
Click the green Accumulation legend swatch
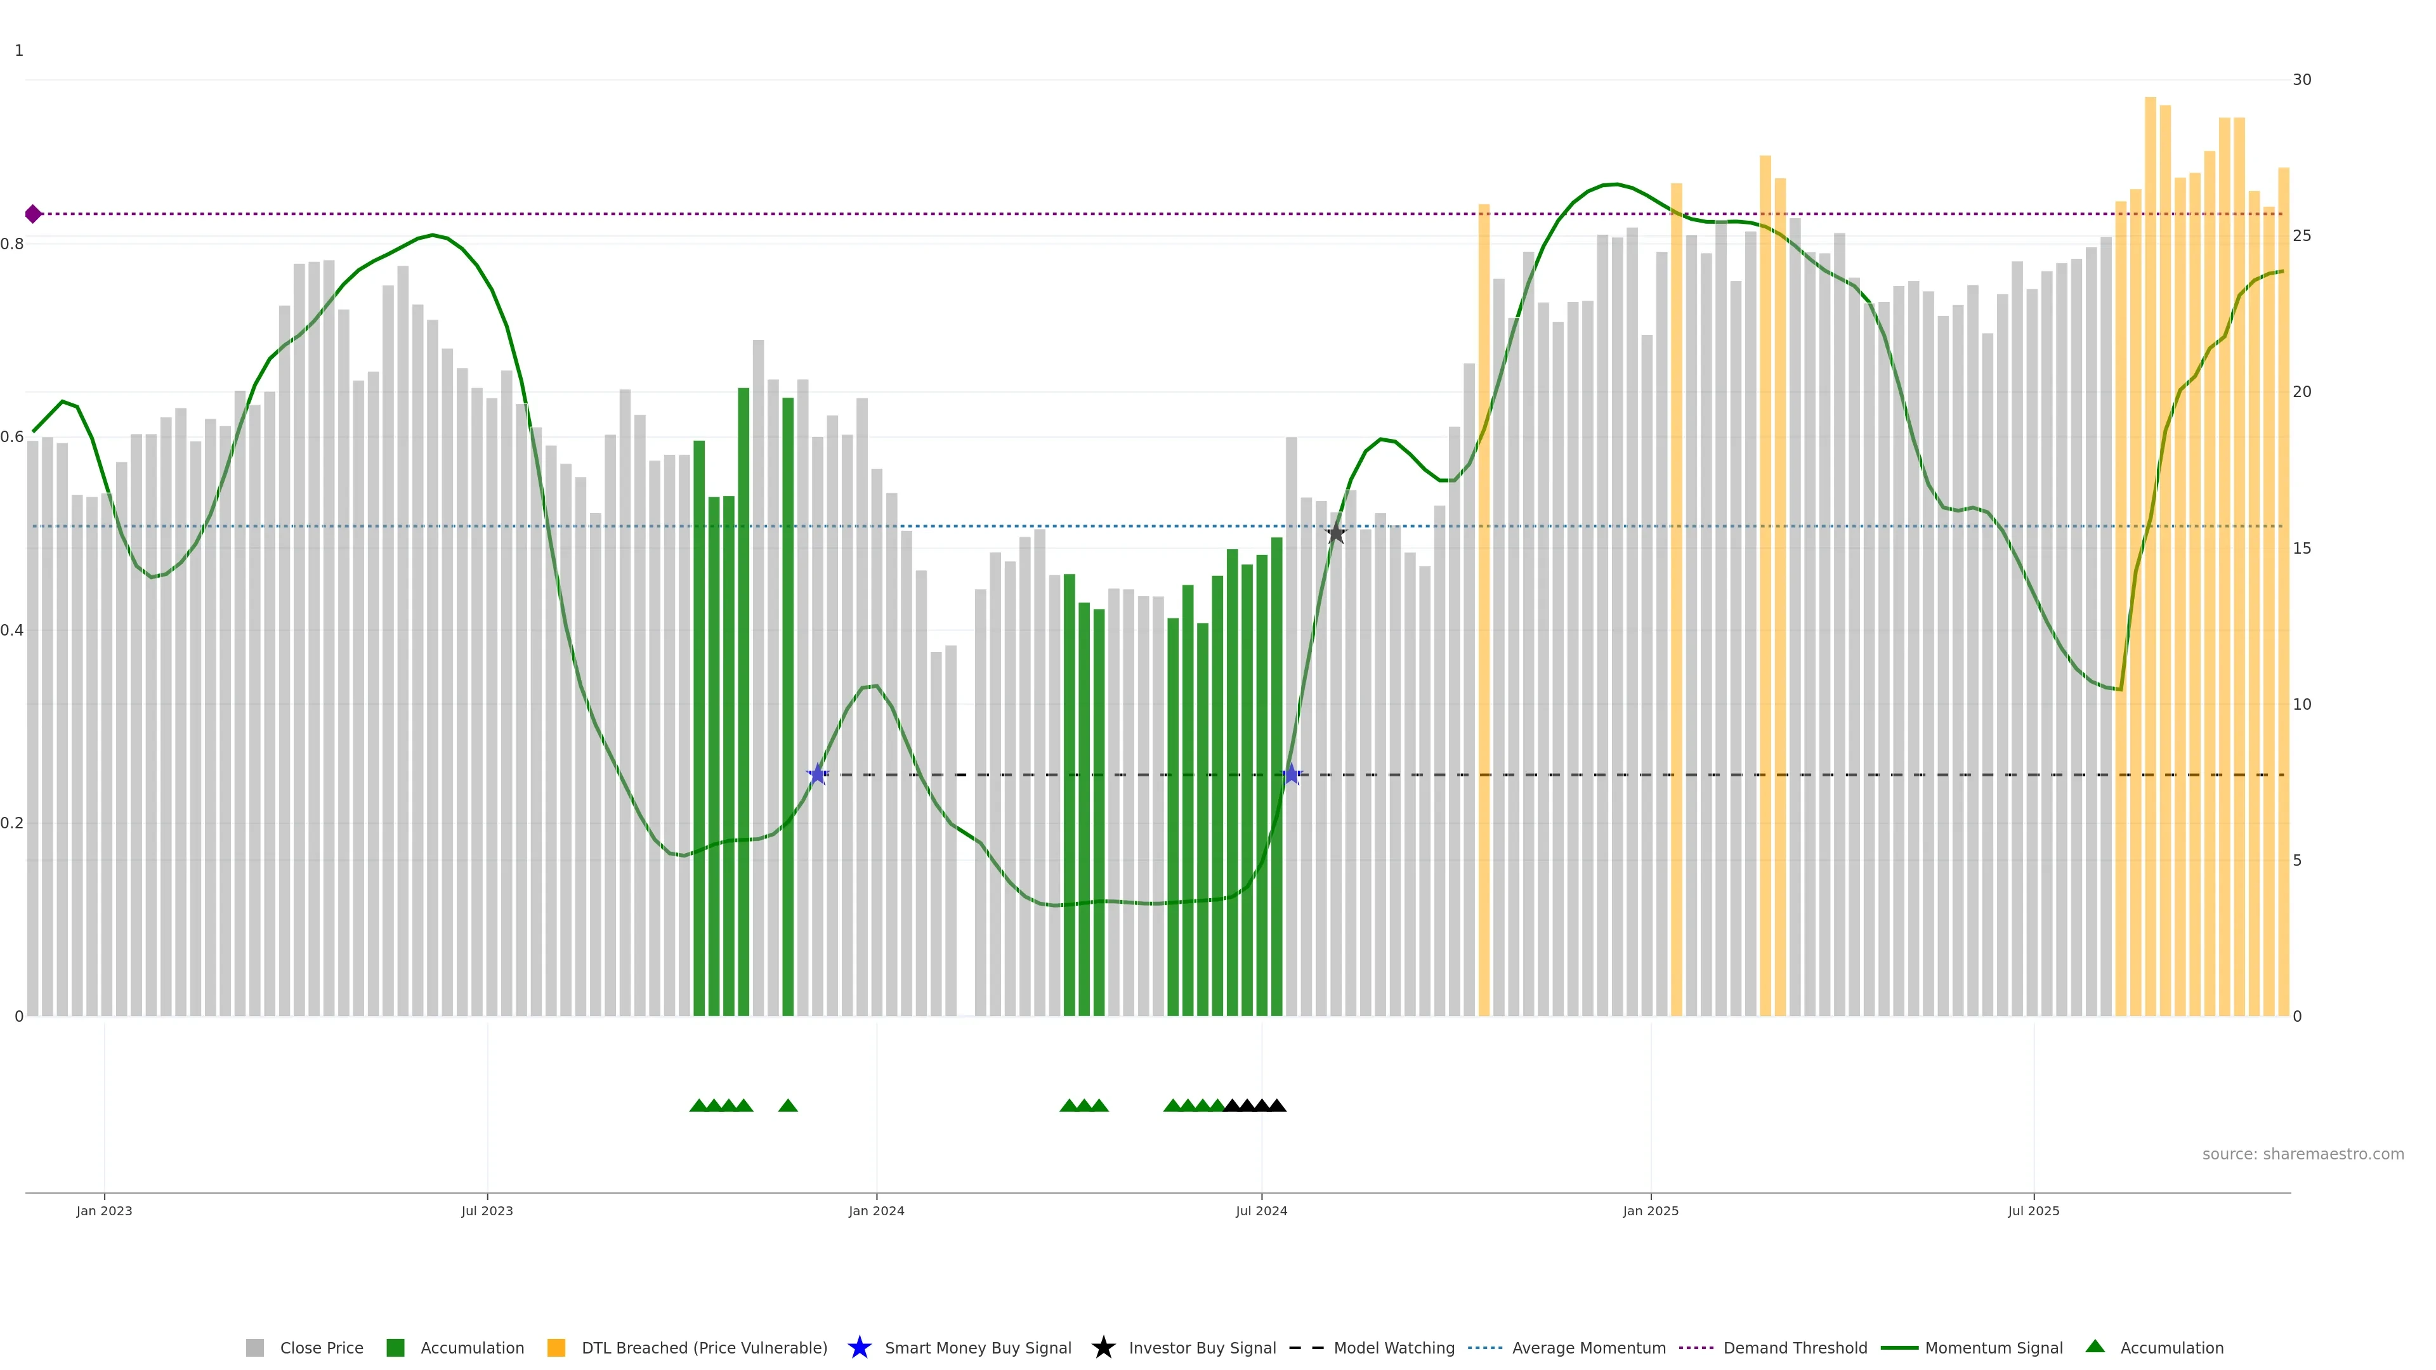pyautogui.click(x=395, y=1347)
